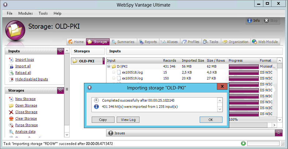Click the Import all icon
The image size is (288, 149).
(x=11, y=66)
